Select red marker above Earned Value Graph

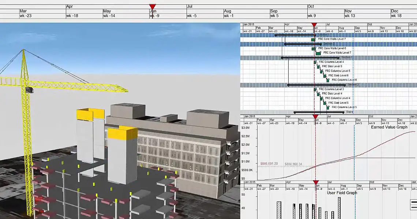point(315,117)
